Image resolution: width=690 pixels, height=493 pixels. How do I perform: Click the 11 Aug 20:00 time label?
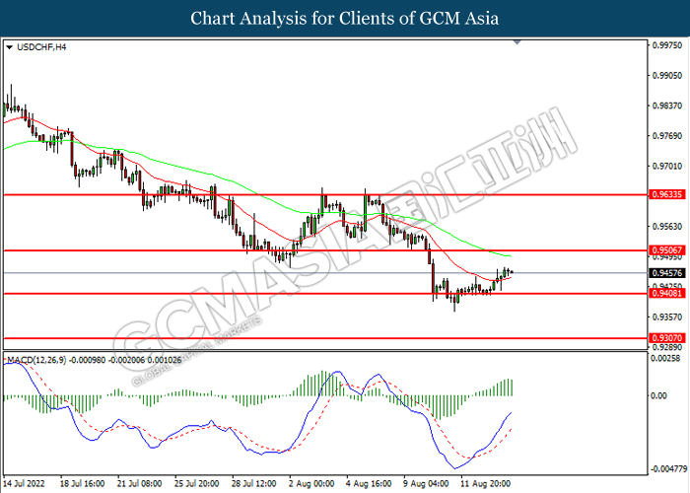tap(485, 483)
